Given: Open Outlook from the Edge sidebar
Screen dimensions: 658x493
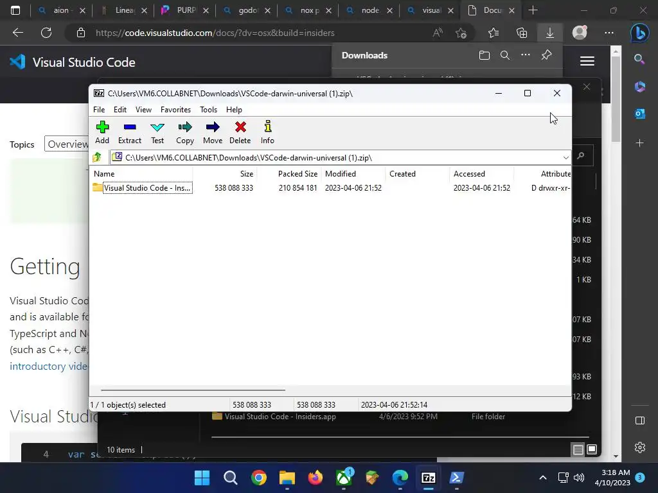Looking at the screenshot, I should point(639,114).
